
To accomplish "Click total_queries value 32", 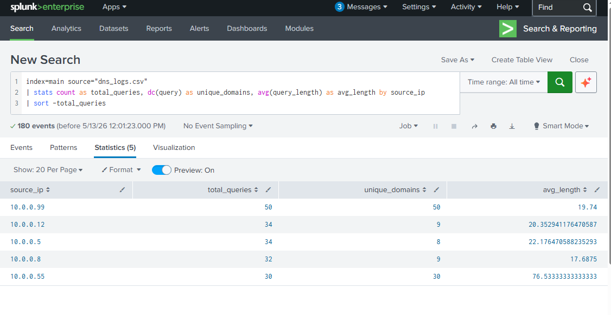I will (269, 259).
